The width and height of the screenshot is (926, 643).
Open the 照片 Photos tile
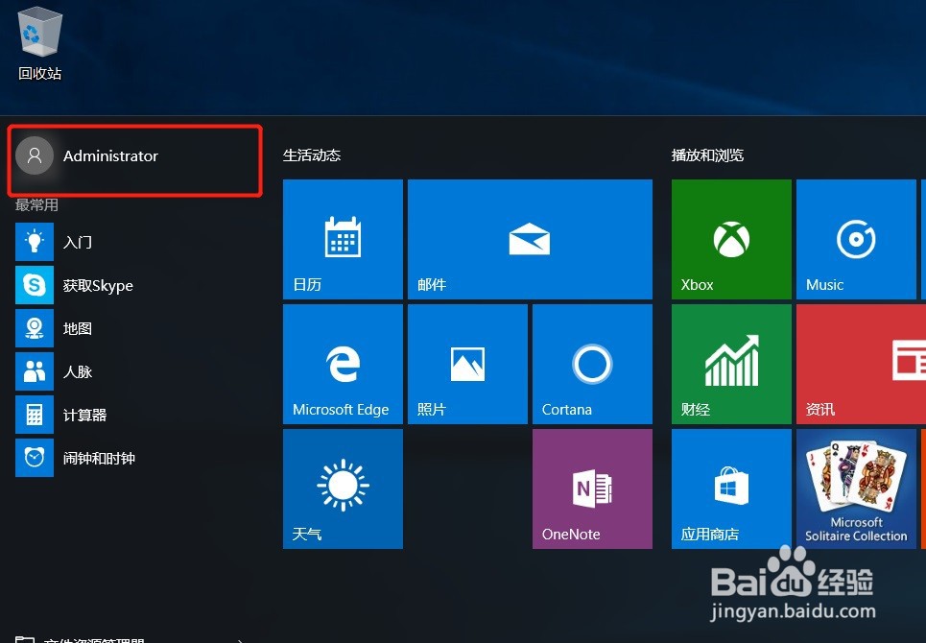(467, 364)
